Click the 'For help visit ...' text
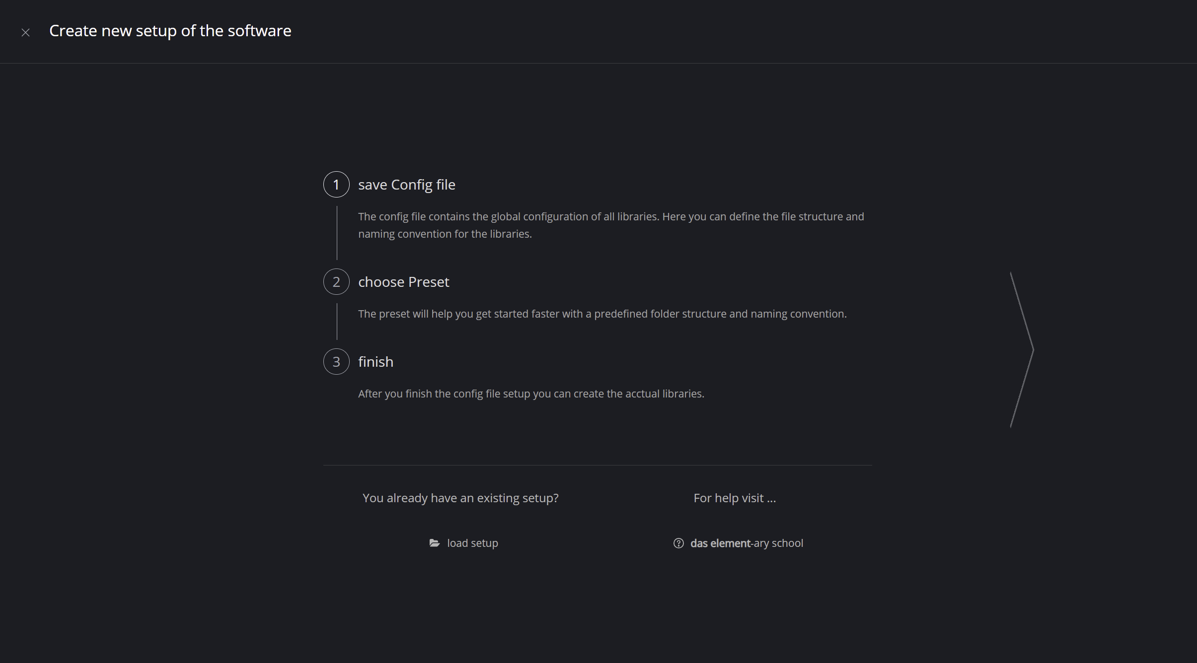Image resolution: width=1197 pixels, height=663 pixels. tap(734, 498)
